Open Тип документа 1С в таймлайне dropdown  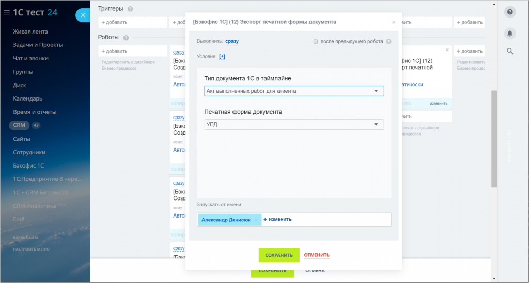click(x=294, y=91)
